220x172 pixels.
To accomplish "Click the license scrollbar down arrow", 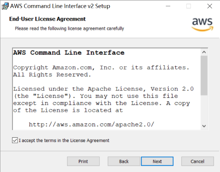I will point(204,126).
